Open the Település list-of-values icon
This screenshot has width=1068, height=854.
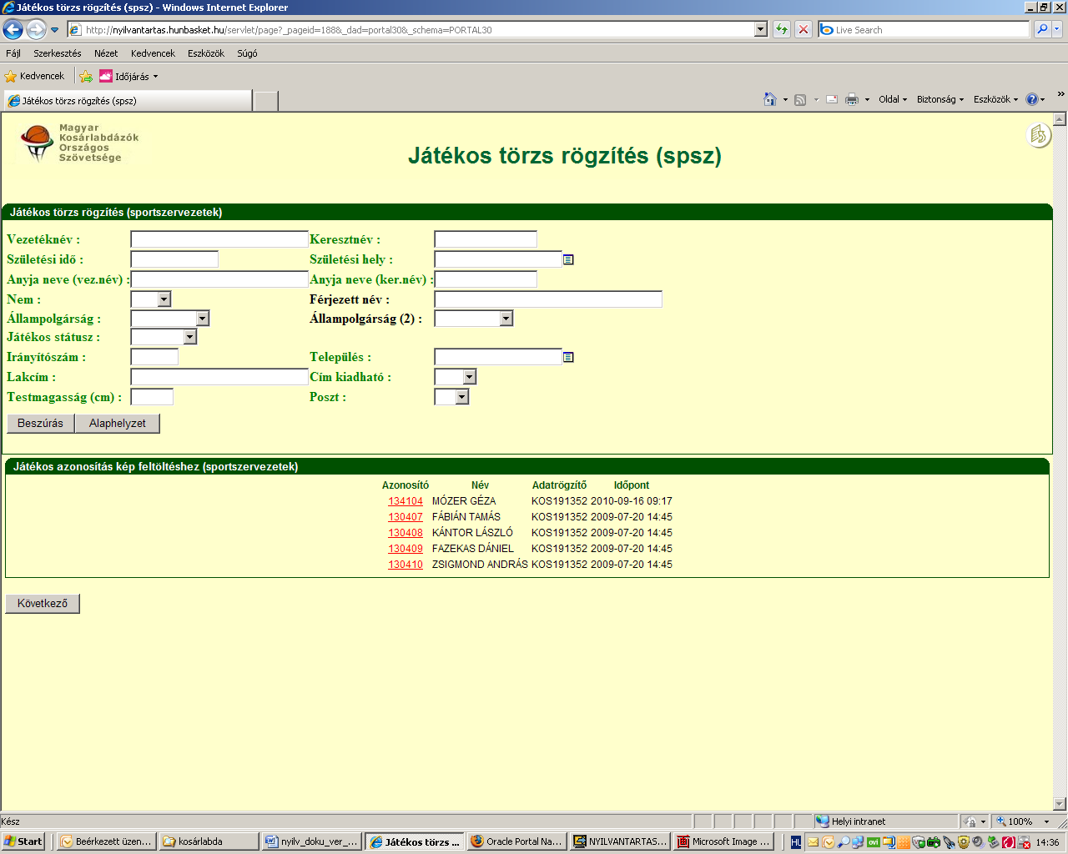[x=568, y=357]
